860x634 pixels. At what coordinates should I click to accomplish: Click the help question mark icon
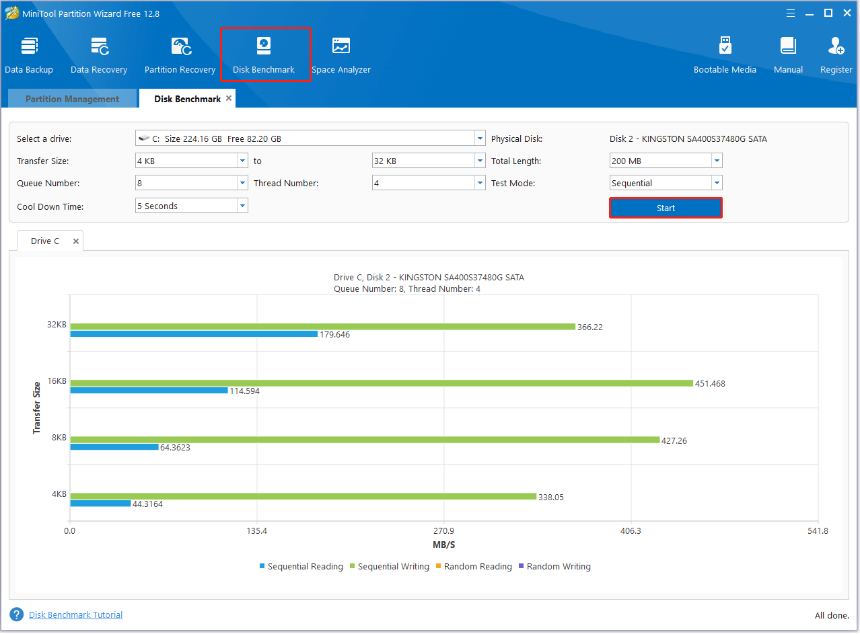[x=16, y=615]
